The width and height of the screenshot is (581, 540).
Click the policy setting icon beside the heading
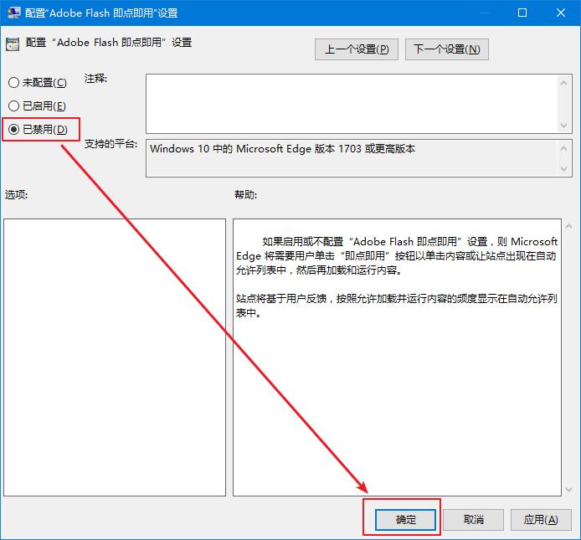tap(13, 44)
